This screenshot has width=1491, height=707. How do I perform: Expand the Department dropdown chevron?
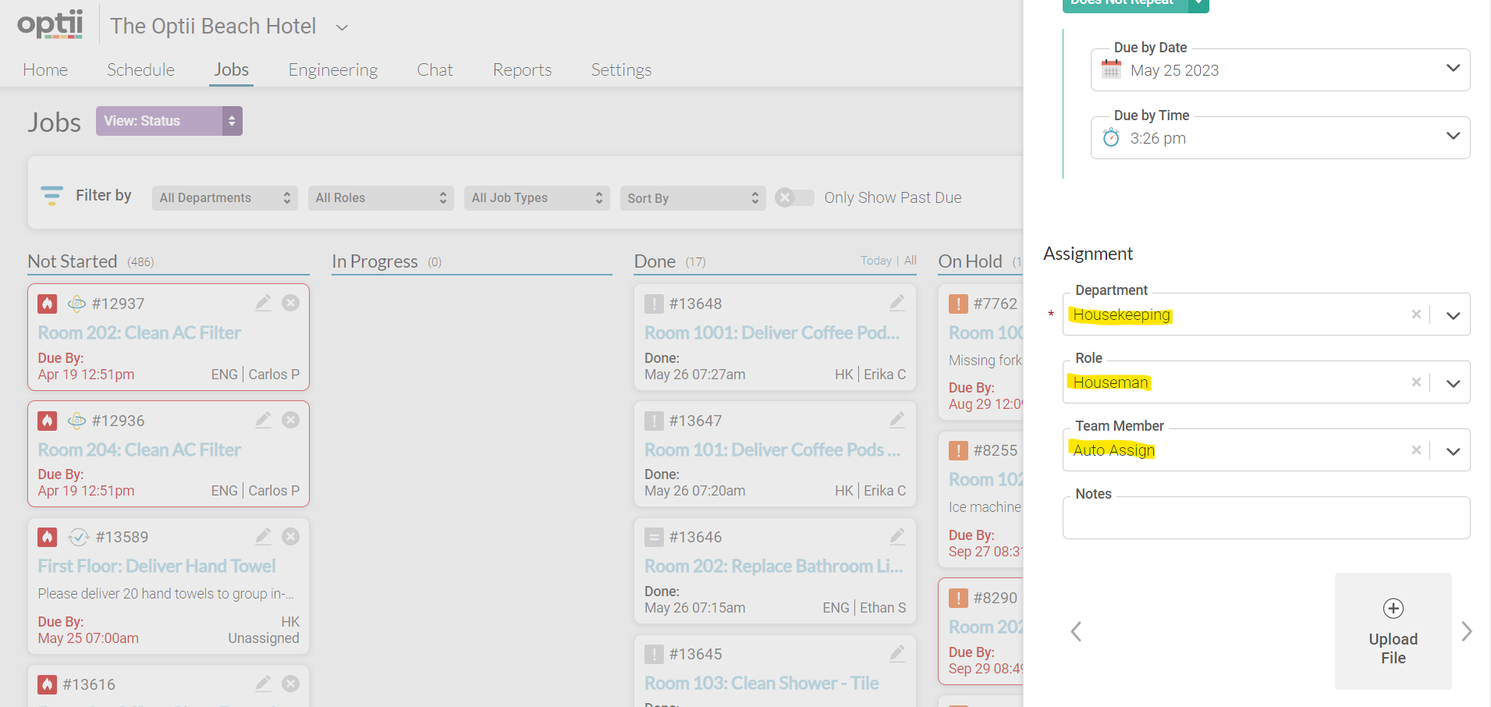point(1453,316)
